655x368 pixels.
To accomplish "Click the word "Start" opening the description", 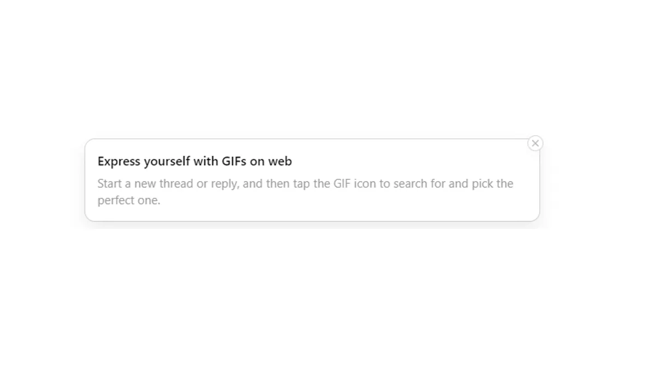I will click(x=110, y=184).
